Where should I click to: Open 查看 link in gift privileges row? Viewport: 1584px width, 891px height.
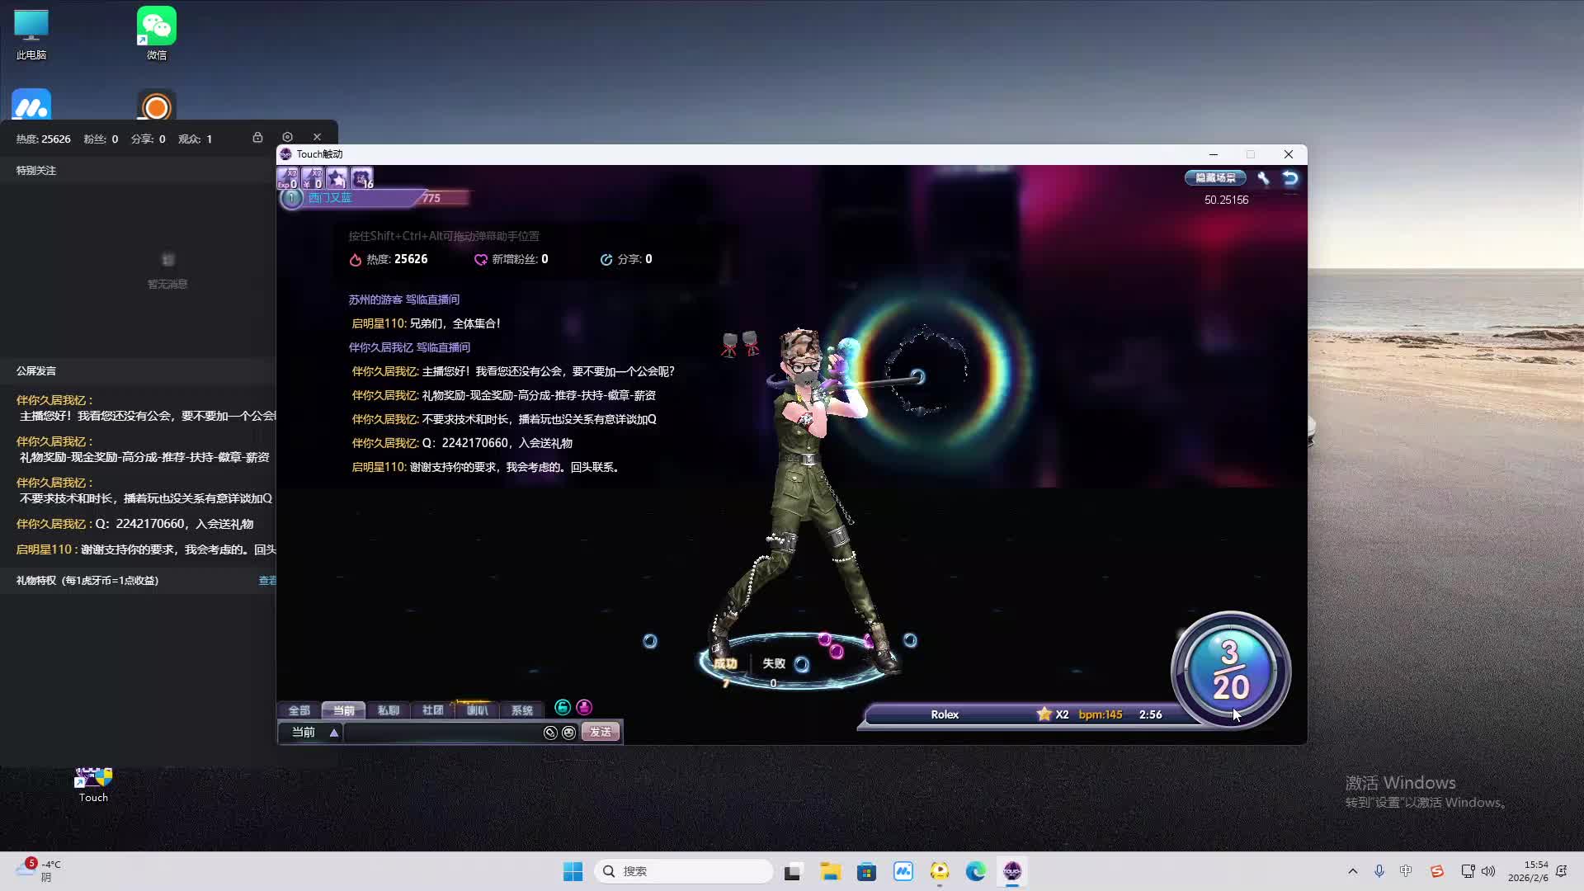pyautogui.click(x=267, y=581)
